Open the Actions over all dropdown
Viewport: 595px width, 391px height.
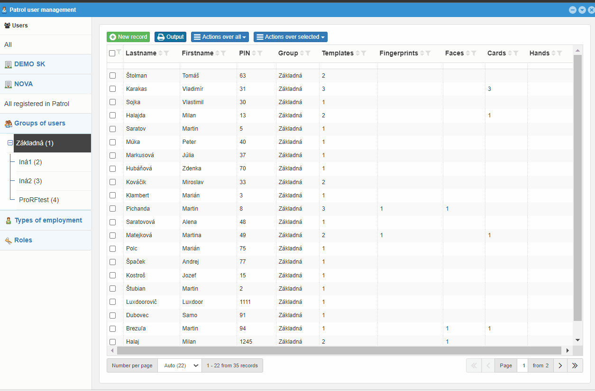220,37
